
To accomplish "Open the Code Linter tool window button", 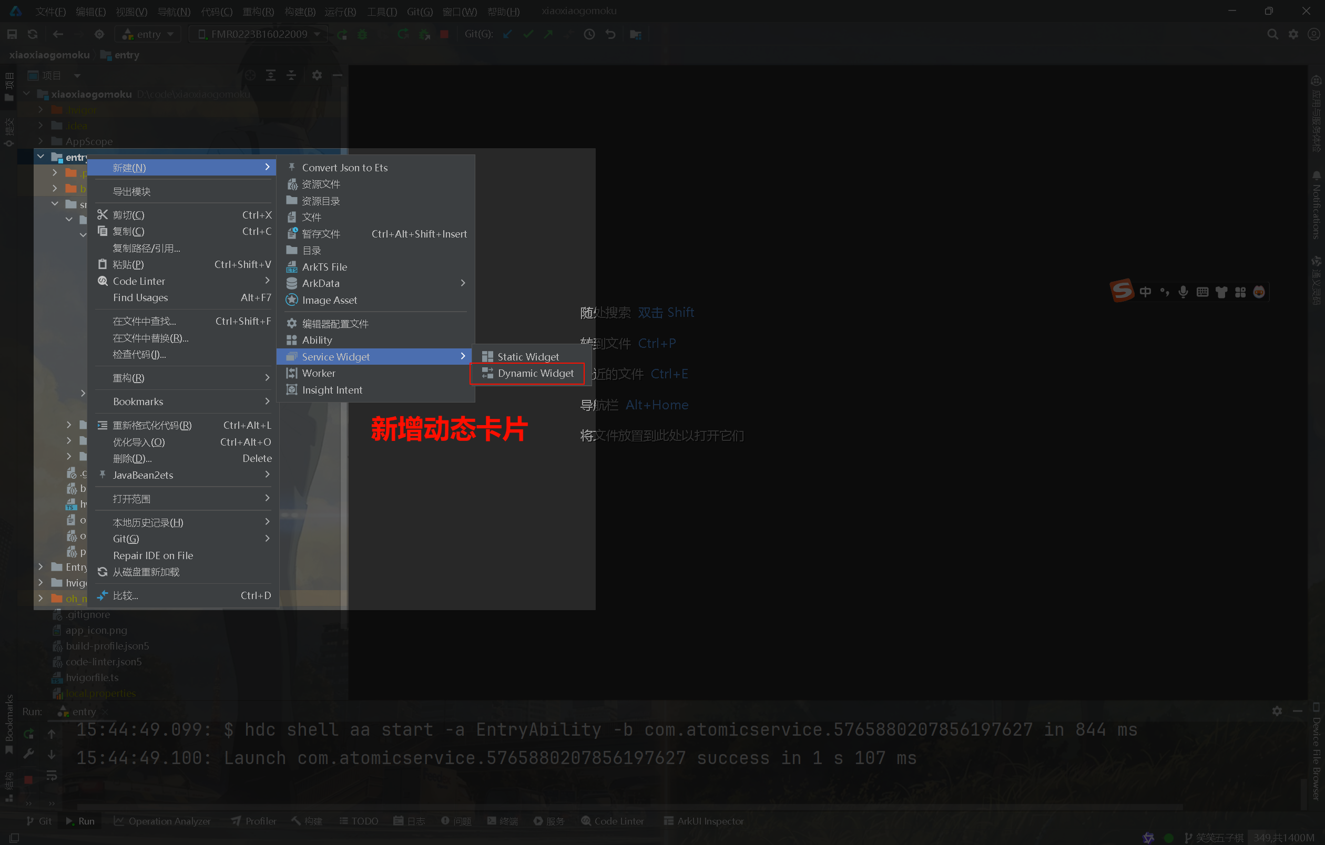I will point(612,821).
